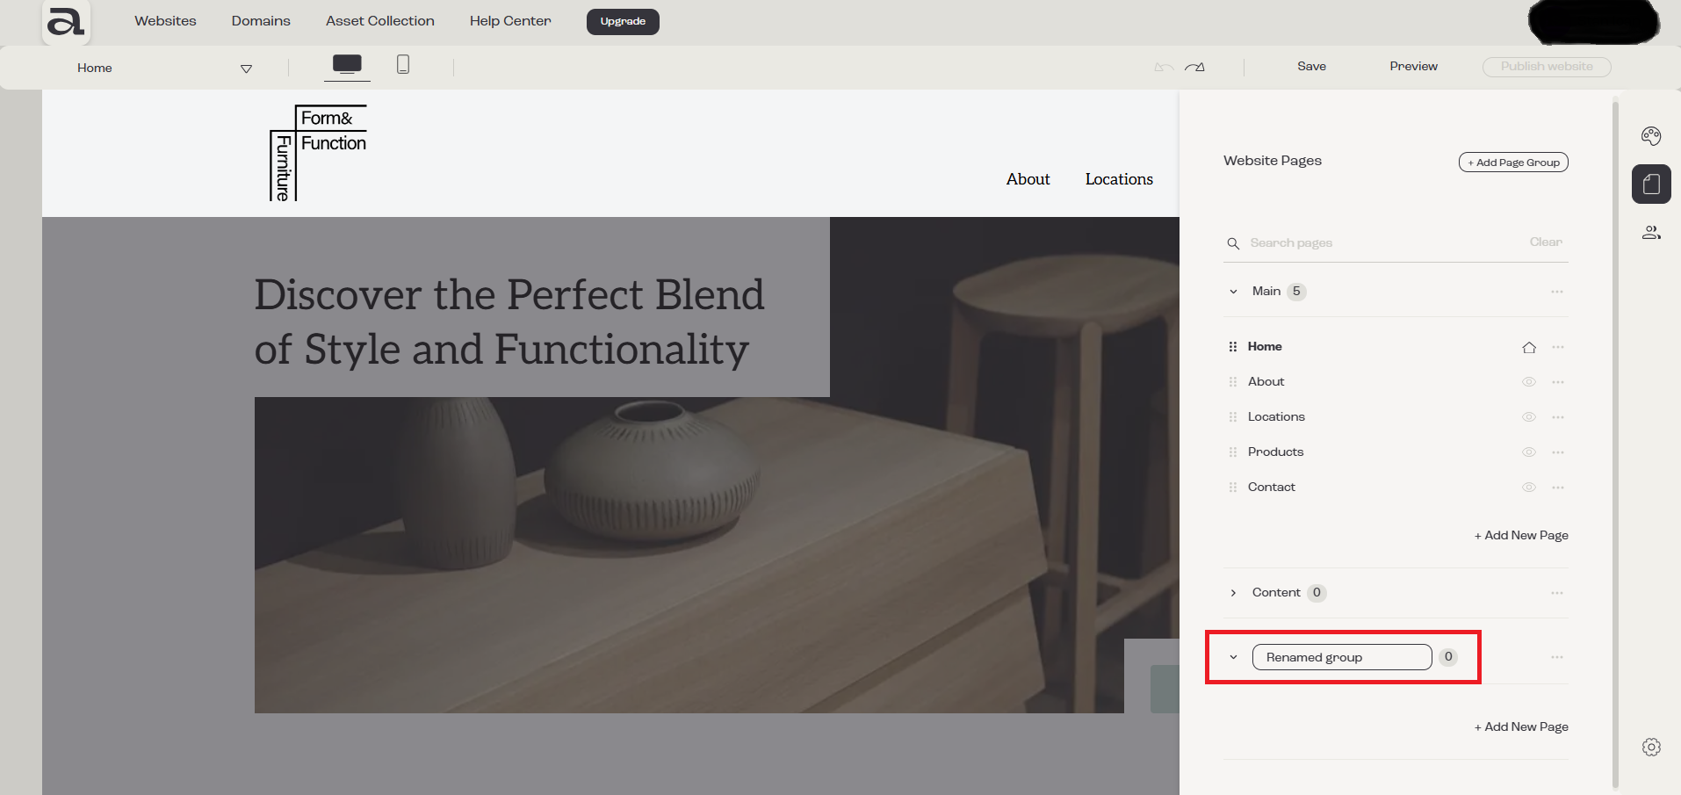Click the redo arrow icon
Viewport: 1681px width, 795px height.
[1194, 67]
